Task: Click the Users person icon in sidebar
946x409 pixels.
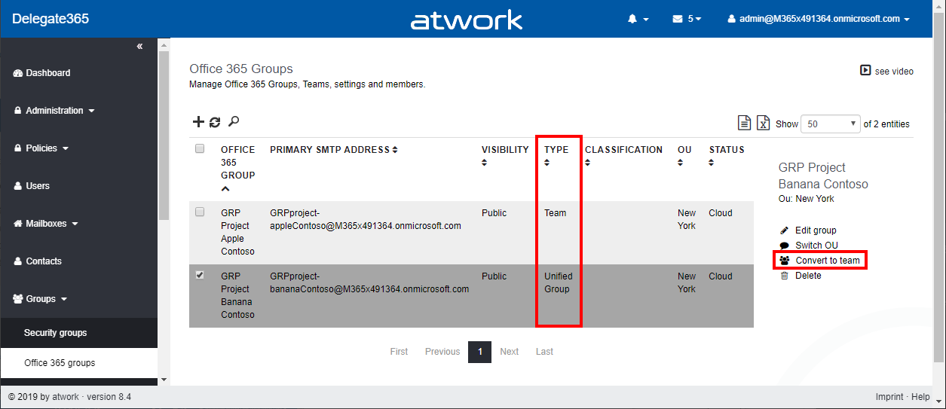Action: 18,186
